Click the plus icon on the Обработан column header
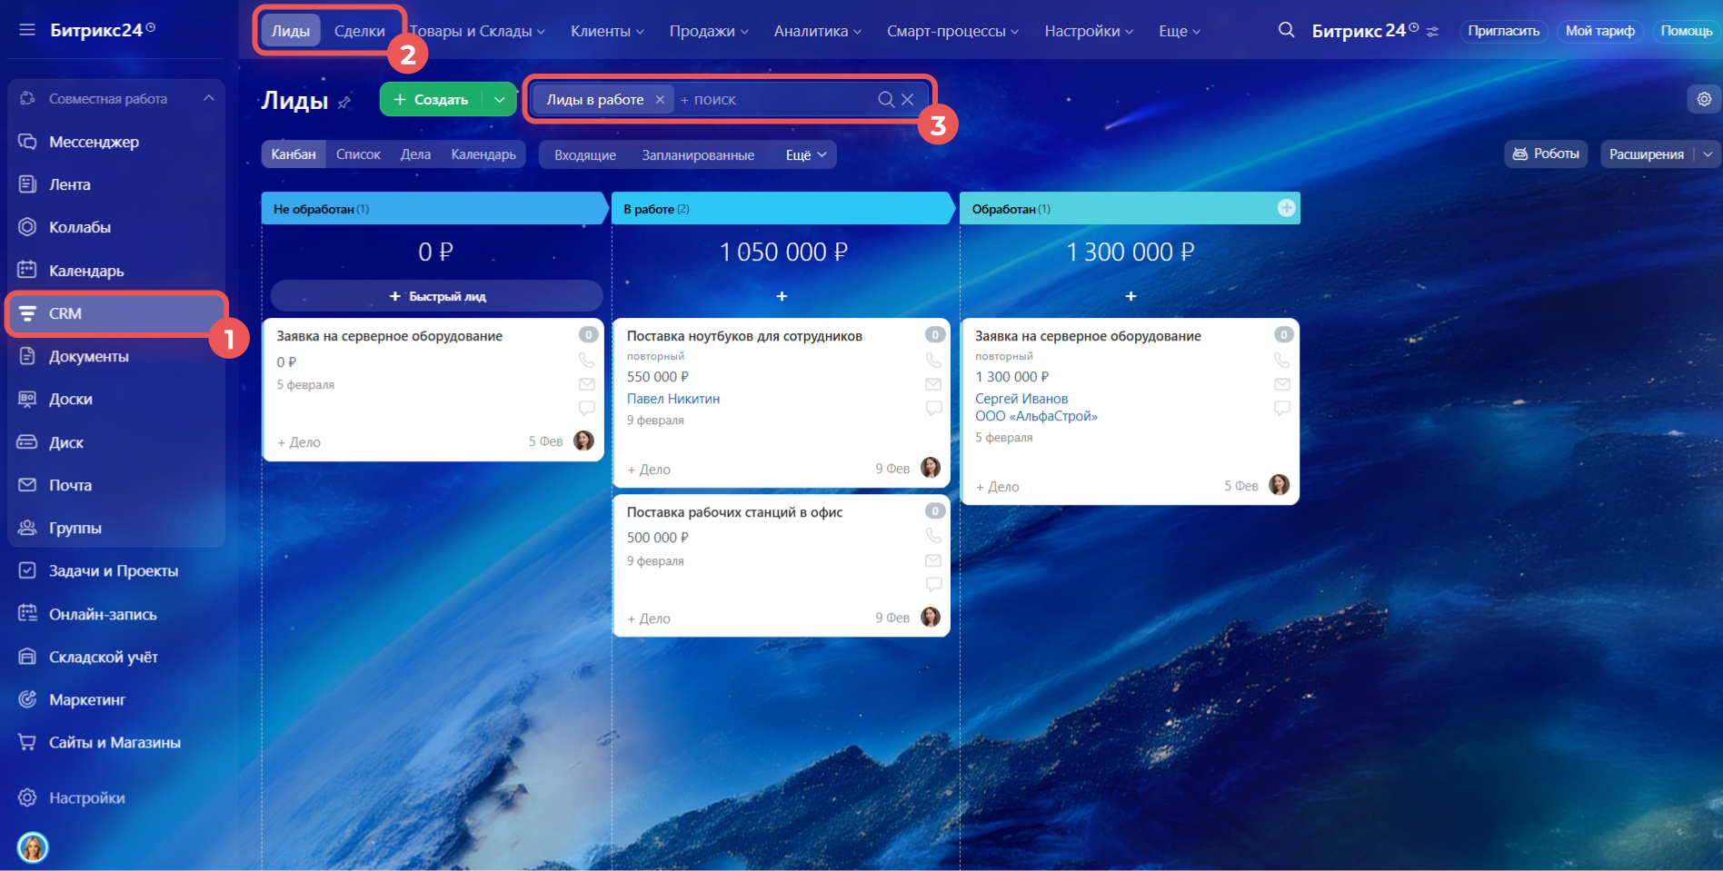 1286,208
